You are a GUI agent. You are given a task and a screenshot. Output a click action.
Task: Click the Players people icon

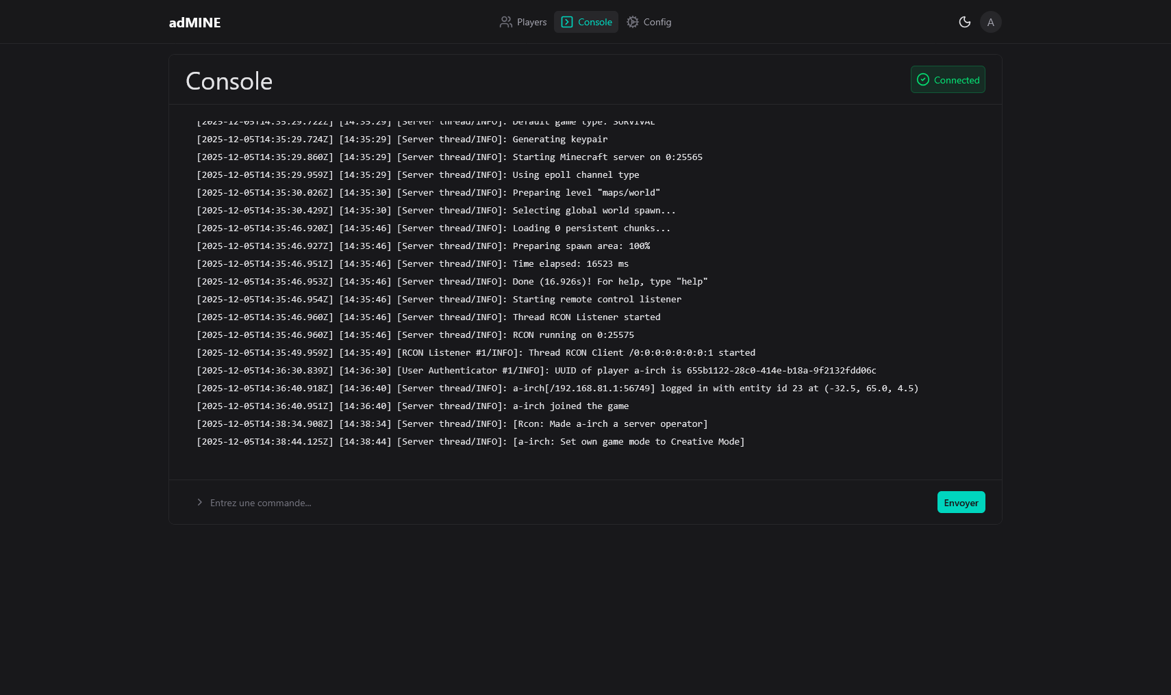505,22
